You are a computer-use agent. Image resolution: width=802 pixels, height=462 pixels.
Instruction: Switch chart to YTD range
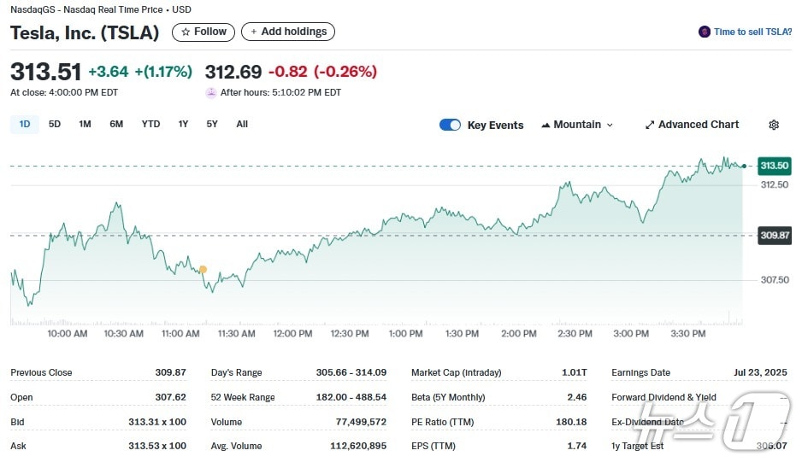tap(150, 124)
